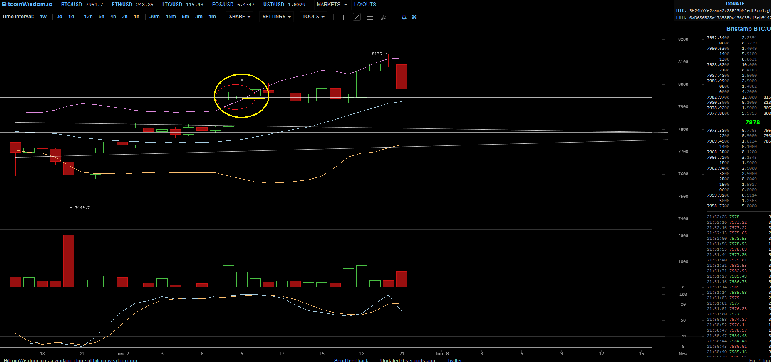Click the 8200 price axis label
Image resolution: width=771 pixels, height=362 pixels.
(x=683, y=39)
